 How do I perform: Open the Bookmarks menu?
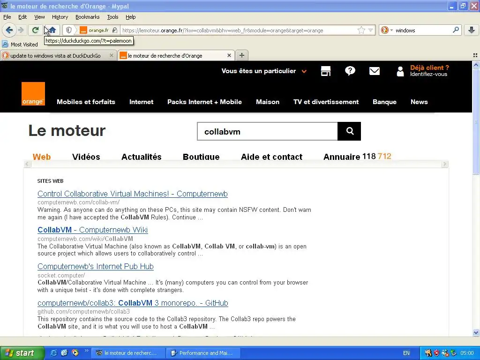(88, 17)
